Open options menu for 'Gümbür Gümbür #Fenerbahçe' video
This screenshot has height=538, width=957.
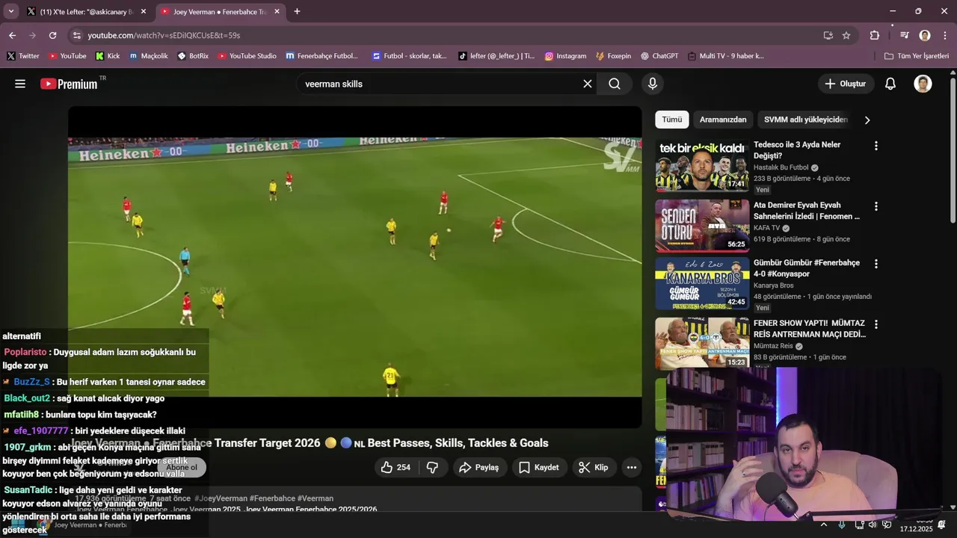[876, 264]
